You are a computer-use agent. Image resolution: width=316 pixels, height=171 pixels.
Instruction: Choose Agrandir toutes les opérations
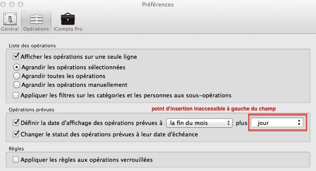click(x=17, y=76)
